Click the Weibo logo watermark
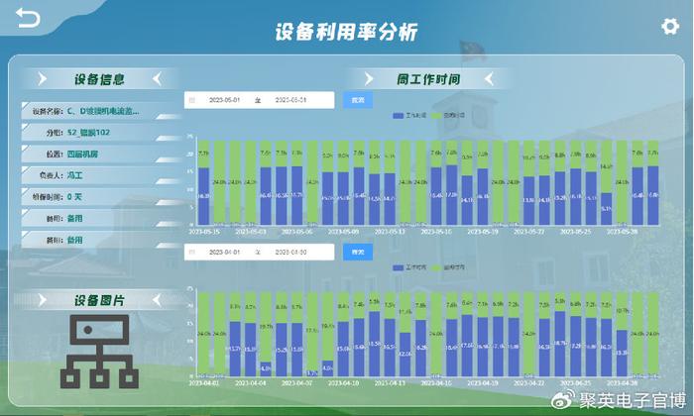This screenshot has height=416, width=694. tap(563, 399)
